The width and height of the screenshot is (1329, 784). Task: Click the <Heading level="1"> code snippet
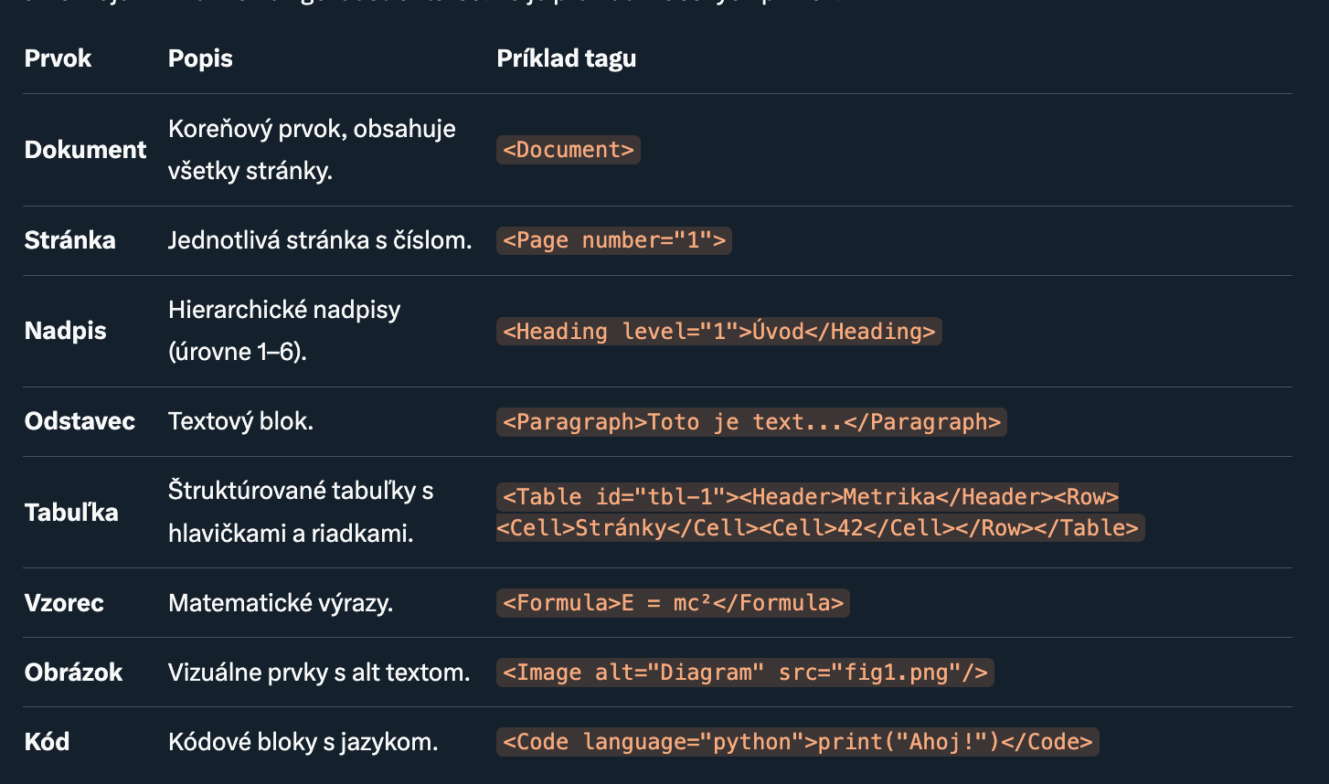point(718,331)
